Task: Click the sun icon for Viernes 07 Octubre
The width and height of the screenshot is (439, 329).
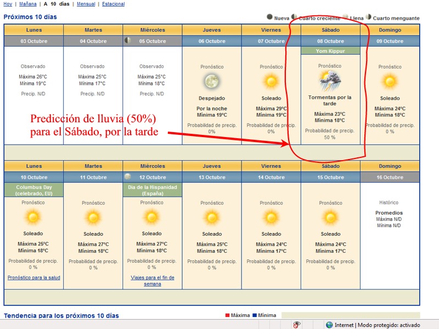Action: [271, 82]
